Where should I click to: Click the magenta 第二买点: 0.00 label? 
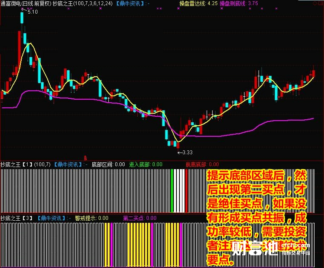click(140, 218)
